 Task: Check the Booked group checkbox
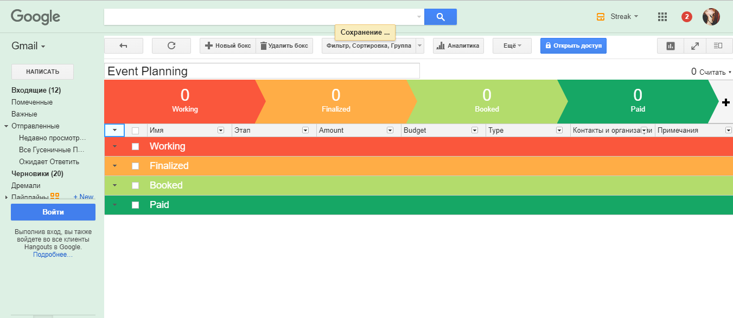(136, 185)
